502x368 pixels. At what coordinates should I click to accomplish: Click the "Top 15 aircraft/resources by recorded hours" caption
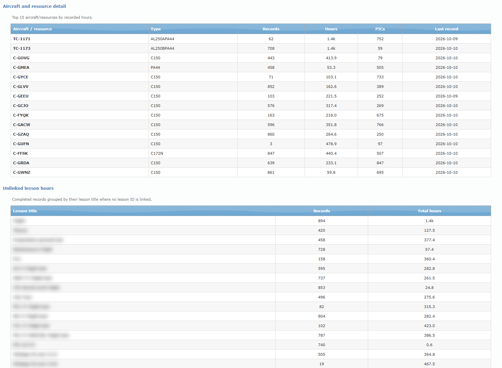coord(52,17)
